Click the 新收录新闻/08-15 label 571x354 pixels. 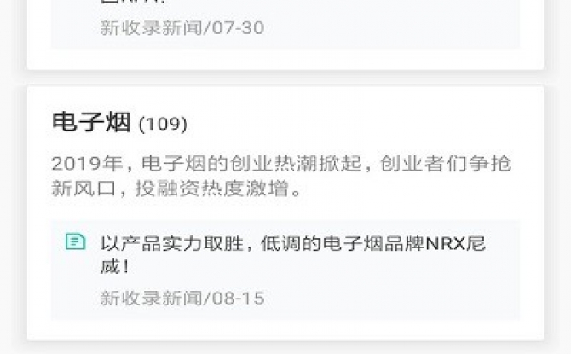pos(182,299)
